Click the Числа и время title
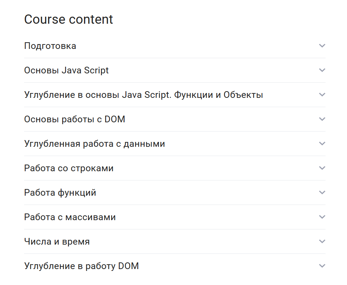The height and width of the screenshot is (285, 347). coord(57,242)
